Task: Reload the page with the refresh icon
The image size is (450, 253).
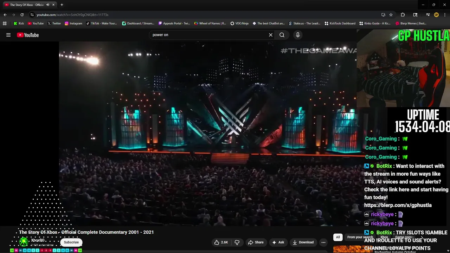Action: pos(22,15)
